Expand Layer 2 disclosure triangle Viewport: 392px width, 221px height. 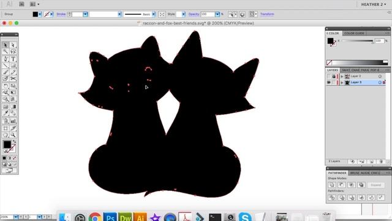342,76
